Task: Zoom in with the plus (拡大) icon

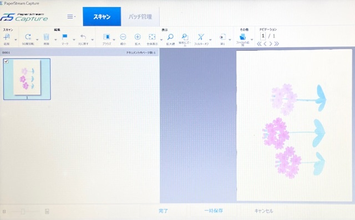Action: 138,37
